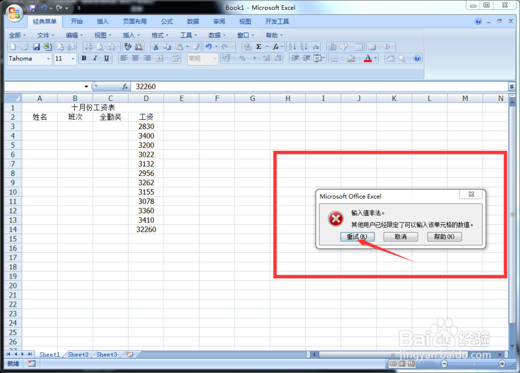
Task: Select column D header
Action: pyautogui.click(x=146, y=98)
